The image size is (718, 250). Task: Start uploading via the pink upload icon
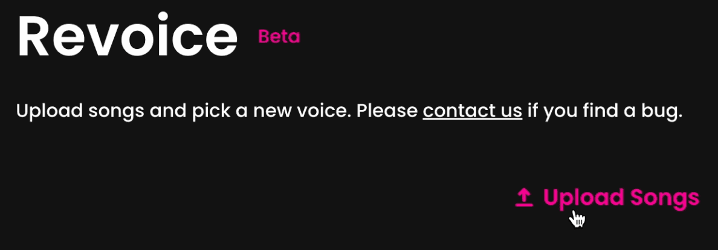click(x=525, y=197)
